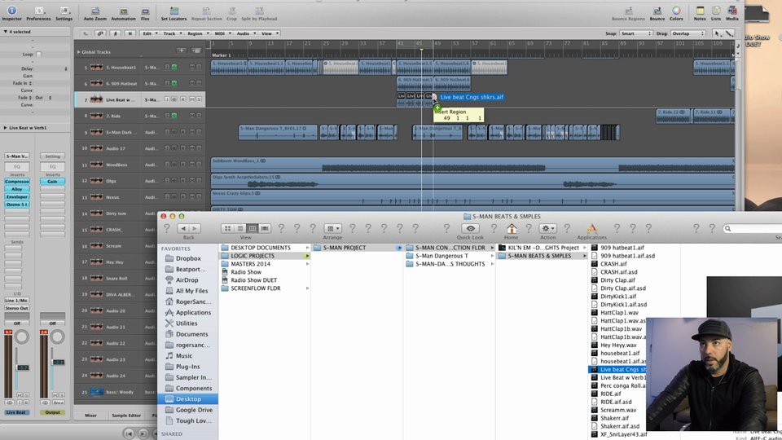This screenshot has height=440, width=782.
Task: Click the Set Locators icon
Action: (174, 11)
